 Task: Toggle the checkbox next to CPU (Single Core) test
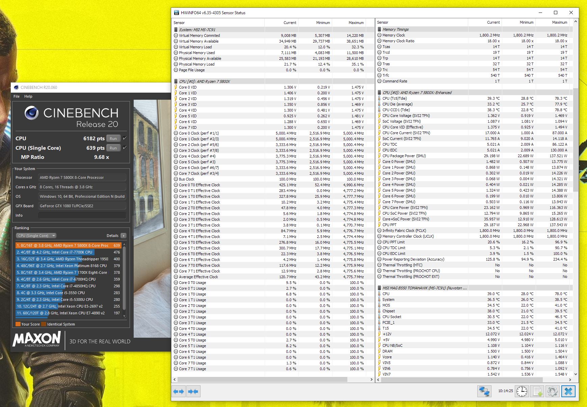pos(125,148)
